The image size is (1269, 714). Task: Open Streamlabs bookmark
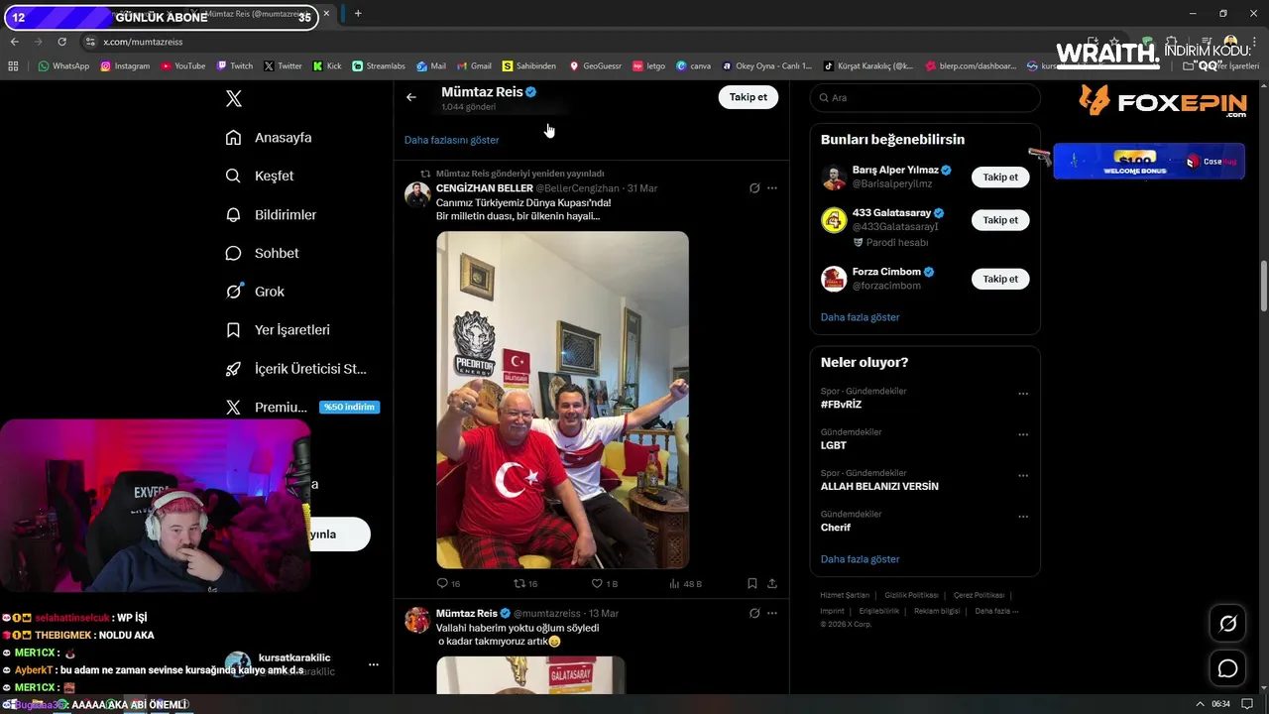point(379,66)
